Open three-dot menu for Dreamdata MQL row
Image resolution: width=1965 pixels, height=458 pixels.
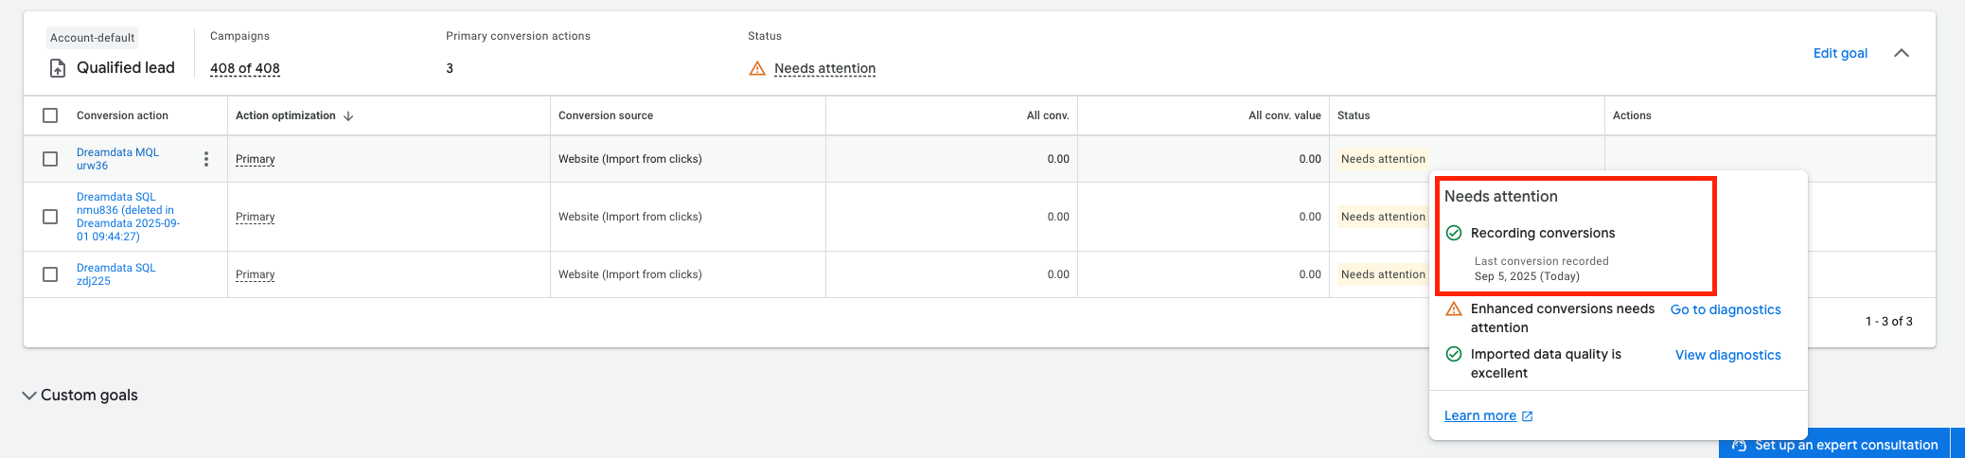[x=206, y=159]
